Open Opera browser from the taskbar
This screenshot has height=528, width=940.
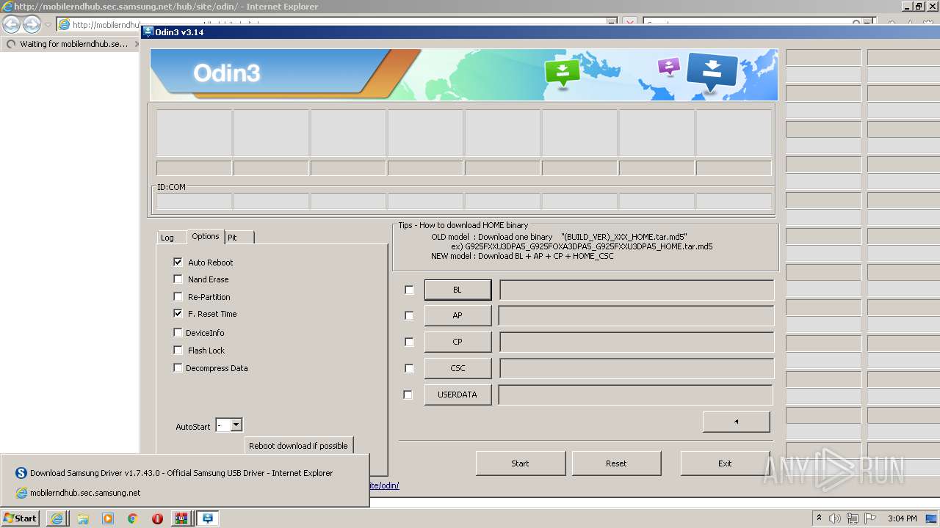(x=157, y=518)
